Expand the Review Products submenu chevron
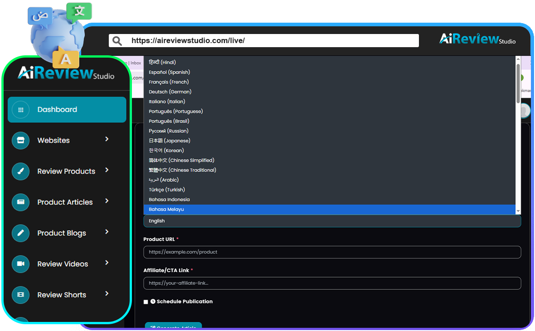535x331 pixels. (x=107, y=170)
